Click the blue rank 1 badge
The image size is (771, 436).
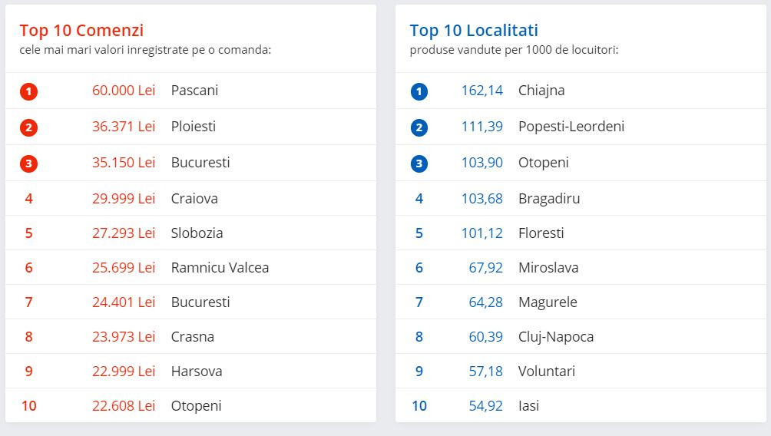(419, 91)
